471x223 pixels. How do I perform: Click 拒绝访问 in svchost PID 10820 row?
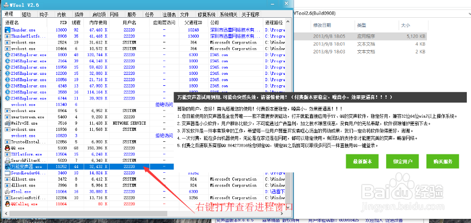point(164,136)
